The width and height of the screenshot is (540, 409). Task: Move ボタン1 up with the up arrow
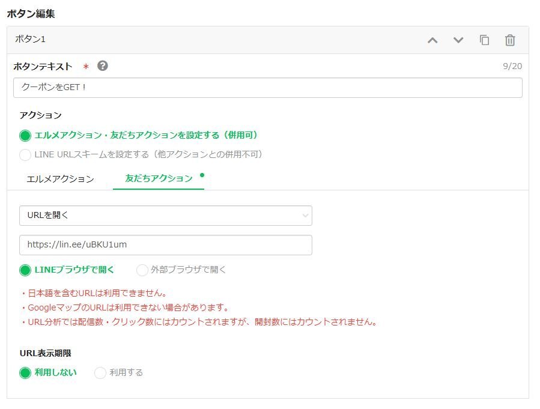(432, 40)
